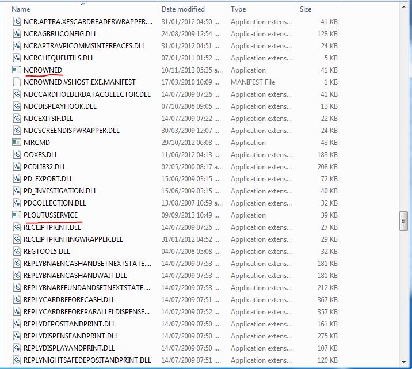412x369 pixels.
Task: Click the 275 KB size value
Action: click(x=327, y=336)
